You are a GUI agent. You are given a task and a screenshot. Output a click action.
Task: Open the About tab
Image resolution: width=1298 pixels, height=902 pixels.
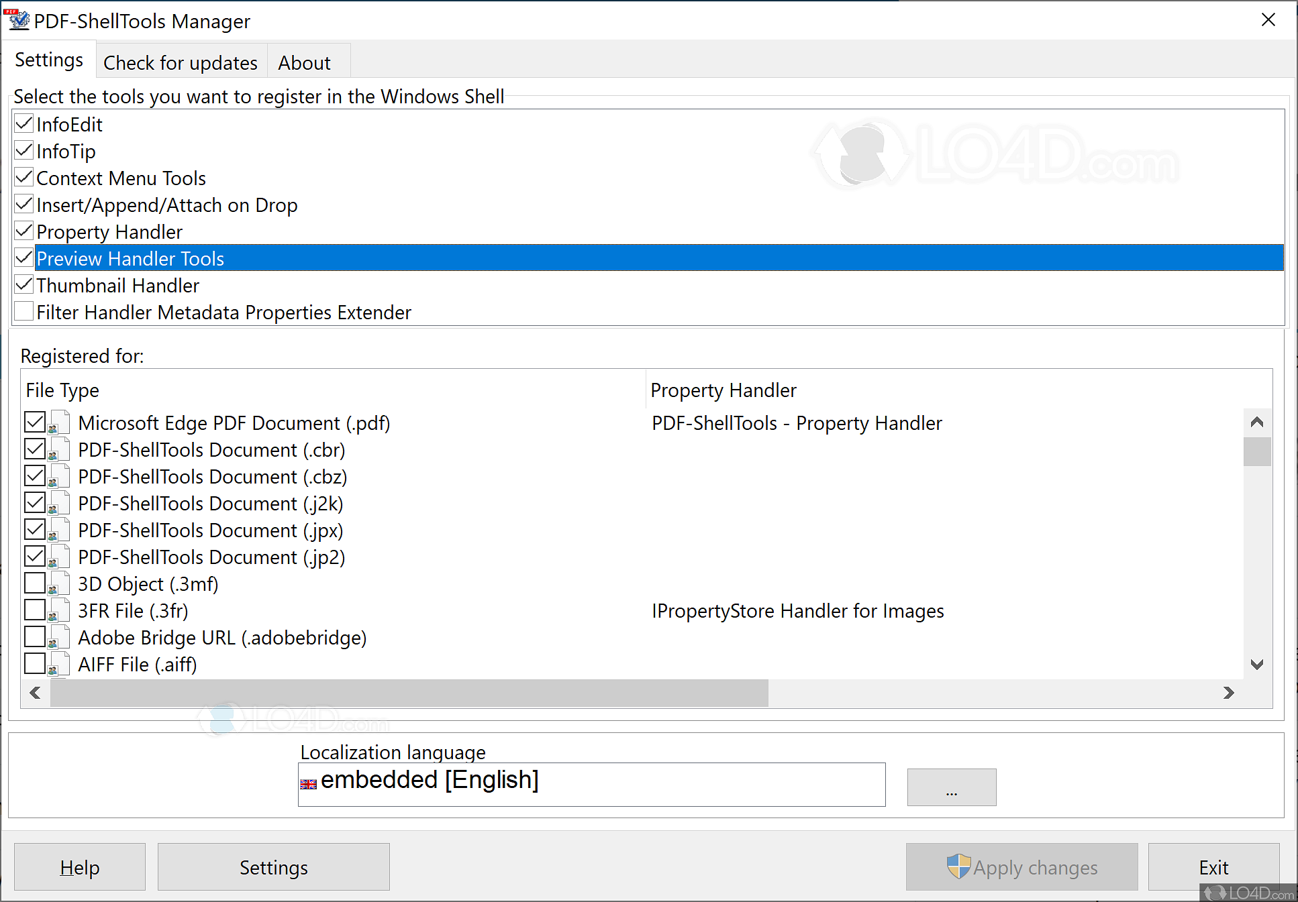[305, 62]
